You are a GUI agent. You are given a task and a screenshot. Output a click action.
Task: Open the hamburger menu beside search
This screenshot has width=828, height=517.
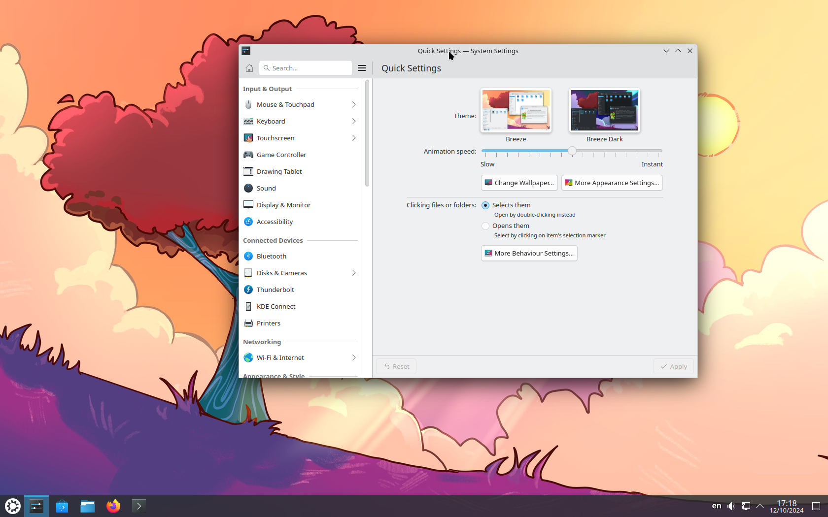tap(362, 68)
